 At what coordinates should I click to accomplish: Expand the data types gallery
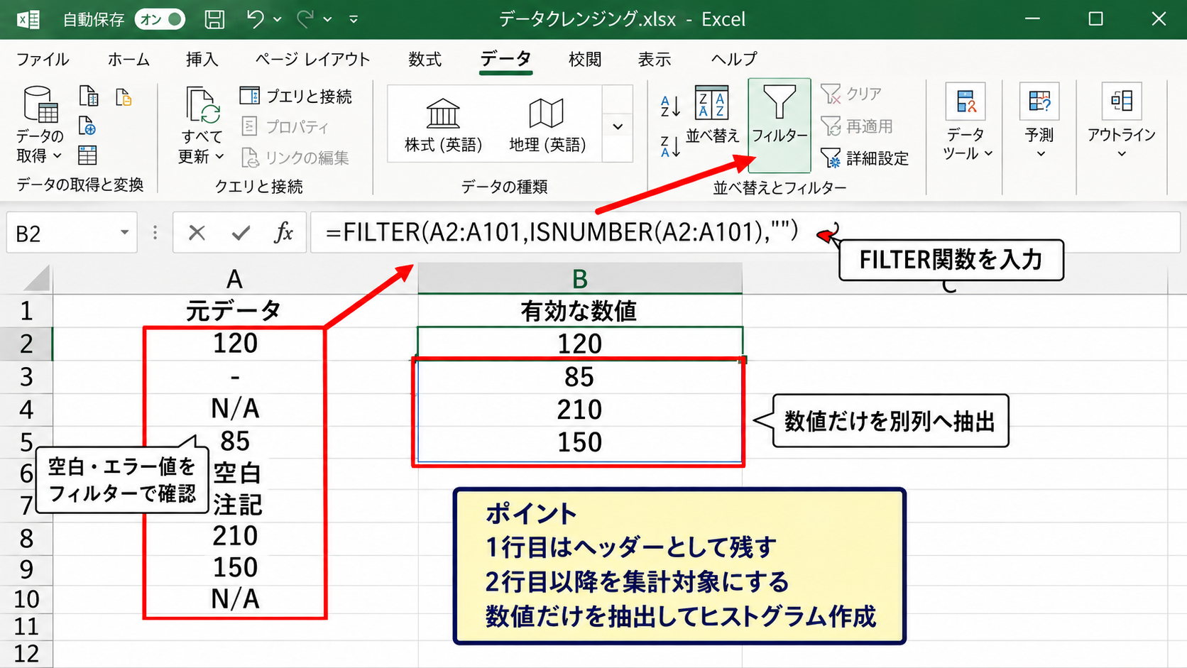(x=618, y=126)
